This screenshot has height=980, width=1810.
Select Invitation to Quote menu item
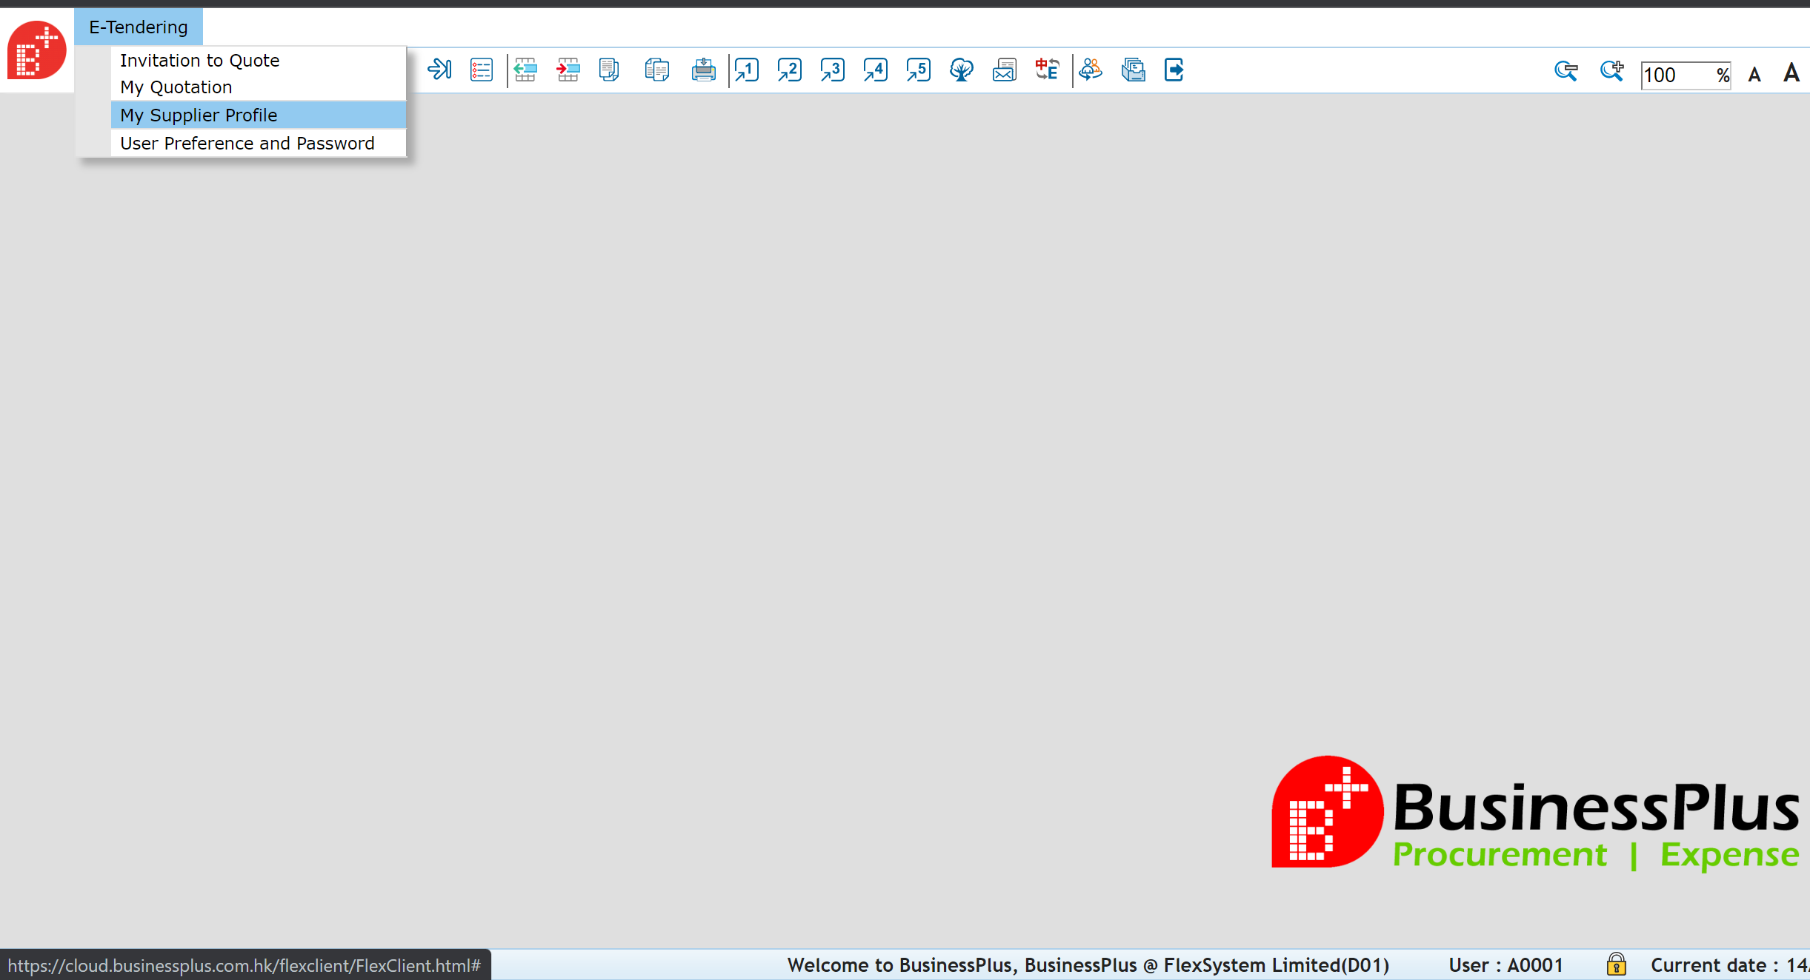pyautogui.click(x=259, y=60)
